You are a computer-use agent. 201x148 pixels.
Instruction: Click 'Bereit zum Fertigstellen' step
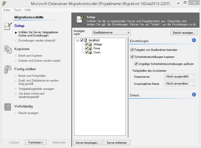pyautogui.click(x=32, y=76)
